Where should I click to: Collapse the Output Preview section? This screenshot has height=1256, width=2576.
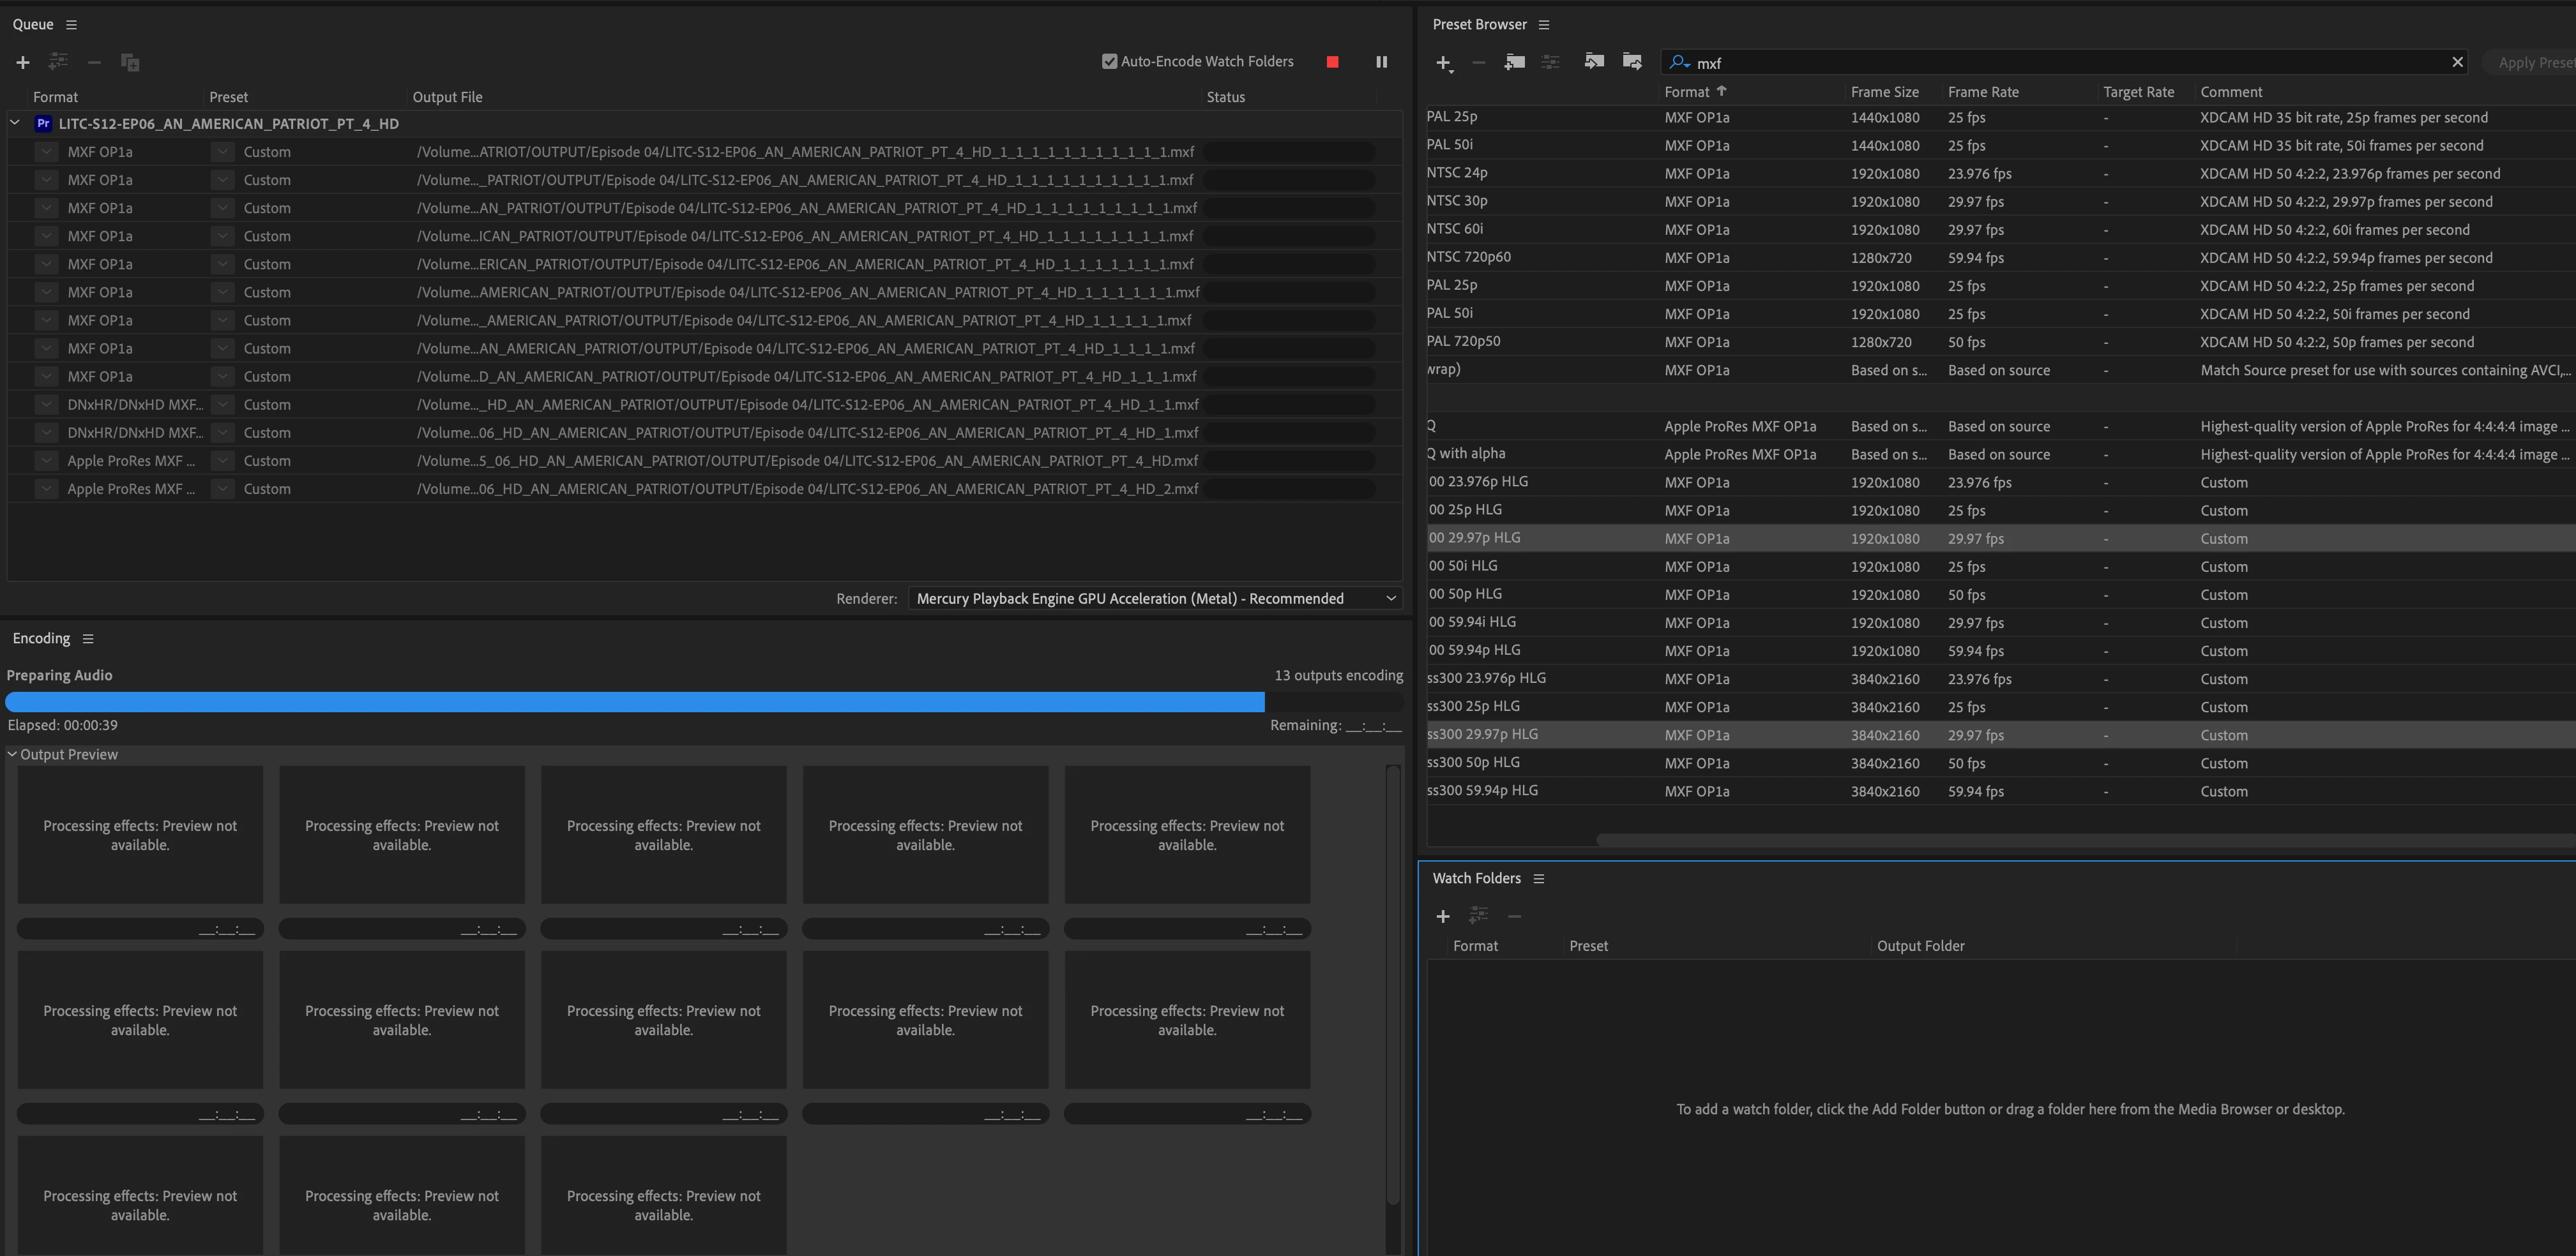click(12, 754)
